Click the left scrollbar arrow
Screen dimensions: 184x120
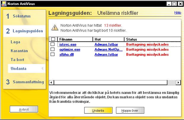click(51, 82)
